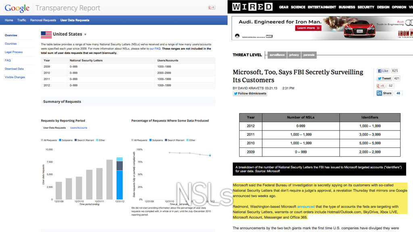Open Download Data in the sidebar
413x232 pixels.
[14, 69]
